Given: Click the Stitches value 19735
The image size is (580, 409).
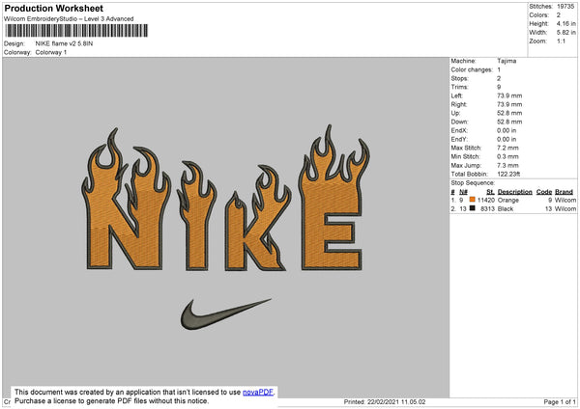Looking at the screenshot, I should [565, 7].
